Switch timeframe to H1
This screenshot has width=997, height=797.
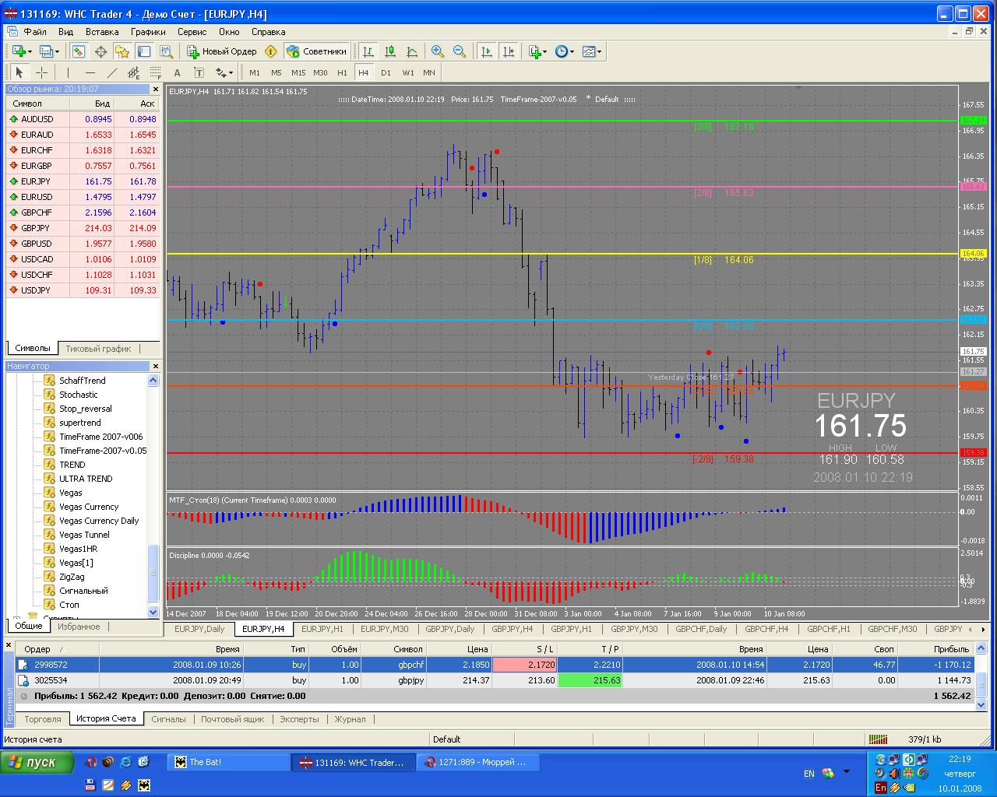click(x=342, y=72)
